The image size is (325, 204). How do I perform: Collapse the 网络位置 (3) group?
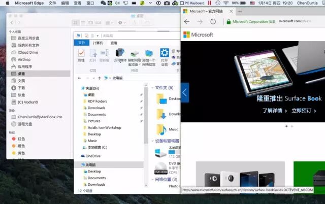152,179
